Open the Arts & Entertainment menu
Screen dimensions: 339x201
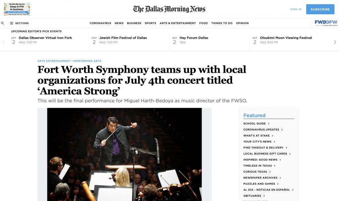tap(178, 23)
